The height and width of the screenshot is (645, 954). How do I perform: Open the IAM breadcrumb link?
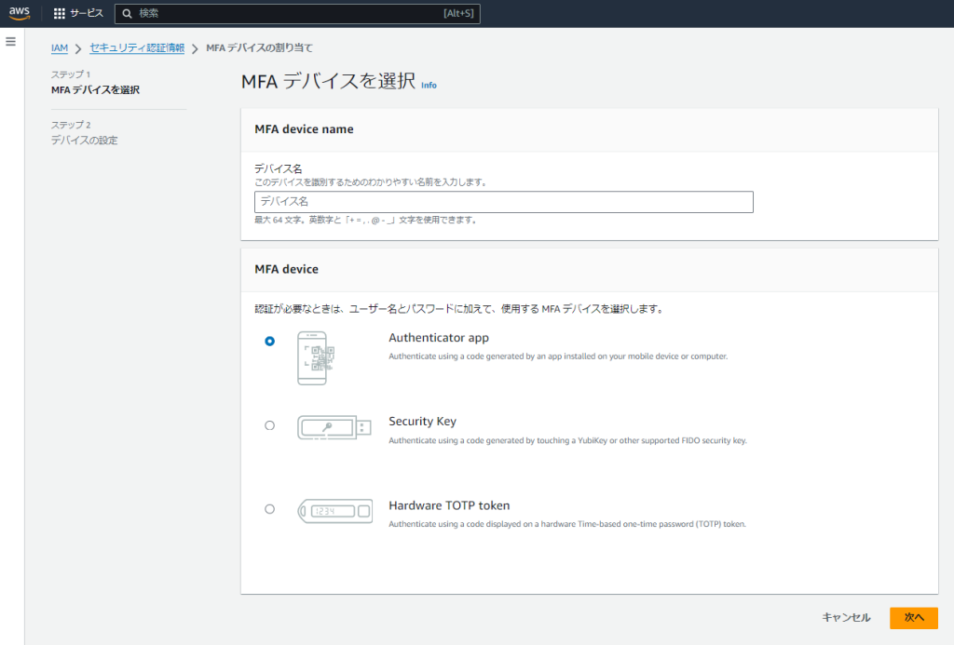59,48
